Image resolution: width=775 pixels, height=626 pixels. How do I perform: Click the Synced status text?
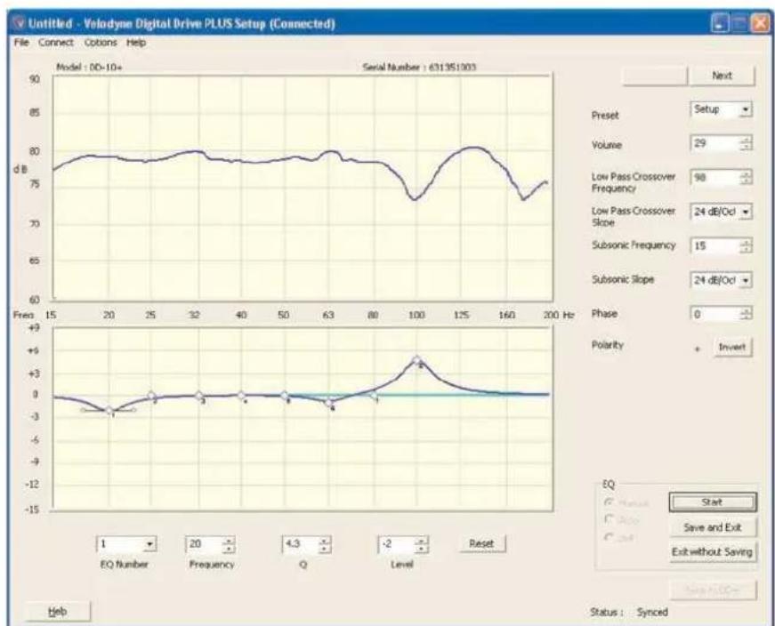(652, 612)
